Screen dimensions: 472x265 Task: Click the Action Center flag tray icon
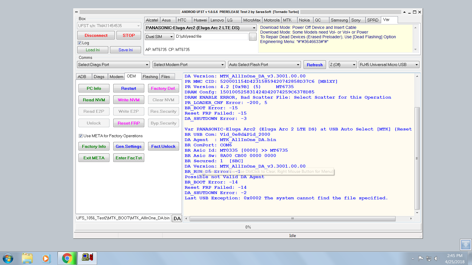click(x=421, y=259)
